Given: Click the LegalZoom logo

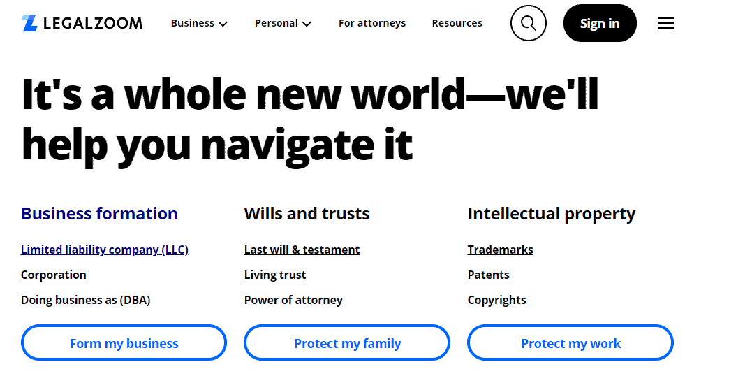Looking at the screenshot, I should 82,23.
